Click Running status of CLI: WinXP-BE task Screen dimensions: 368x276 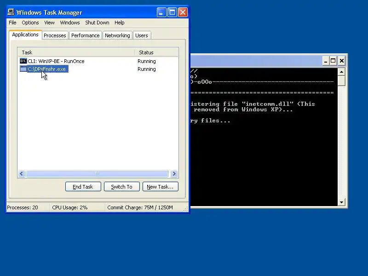click(146, 61)
